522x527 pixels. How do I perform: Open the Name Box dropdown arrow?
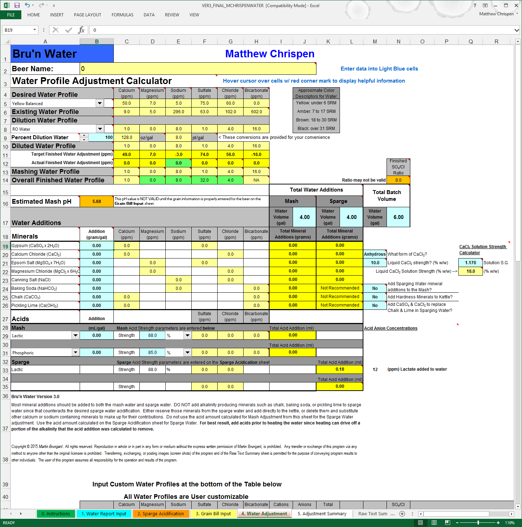tap(34, 30)
